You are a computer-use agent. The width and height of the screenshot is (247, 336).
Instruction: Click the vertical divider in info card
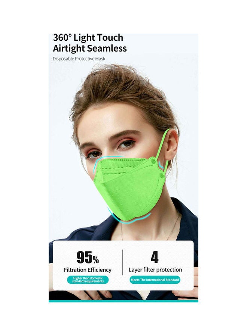[x=123, y=262]
